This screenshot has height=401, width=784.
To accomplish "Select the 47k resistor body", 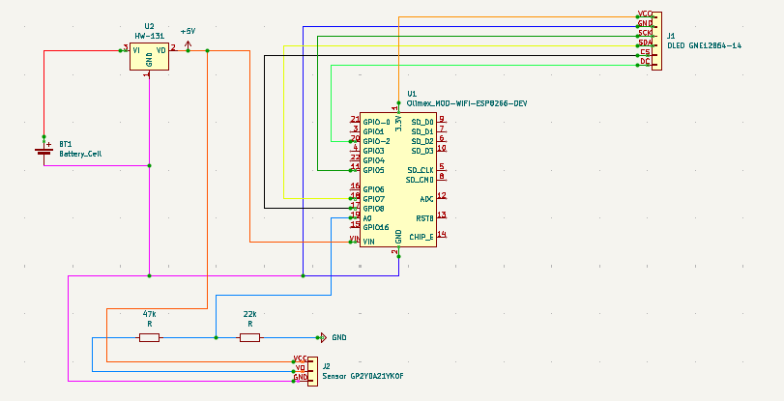I will point(149,337).
